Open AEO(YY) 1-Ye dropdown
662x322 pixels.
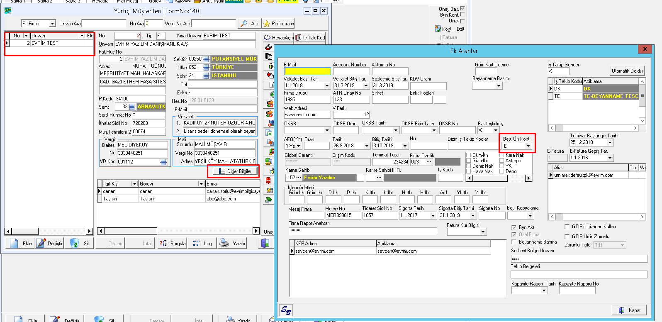click(299, 146)
